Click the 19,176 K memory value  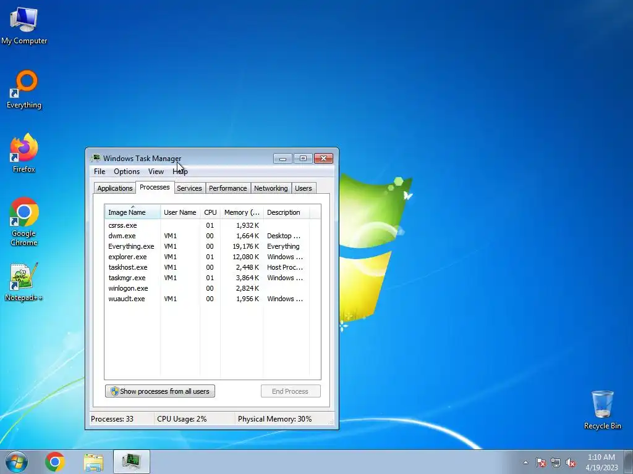[x=245, y=246]
